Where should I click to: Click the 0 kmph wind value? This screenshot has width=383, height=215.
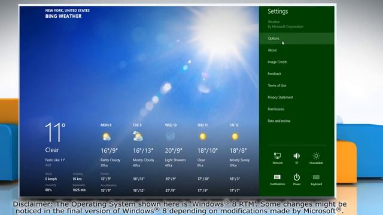51,179
